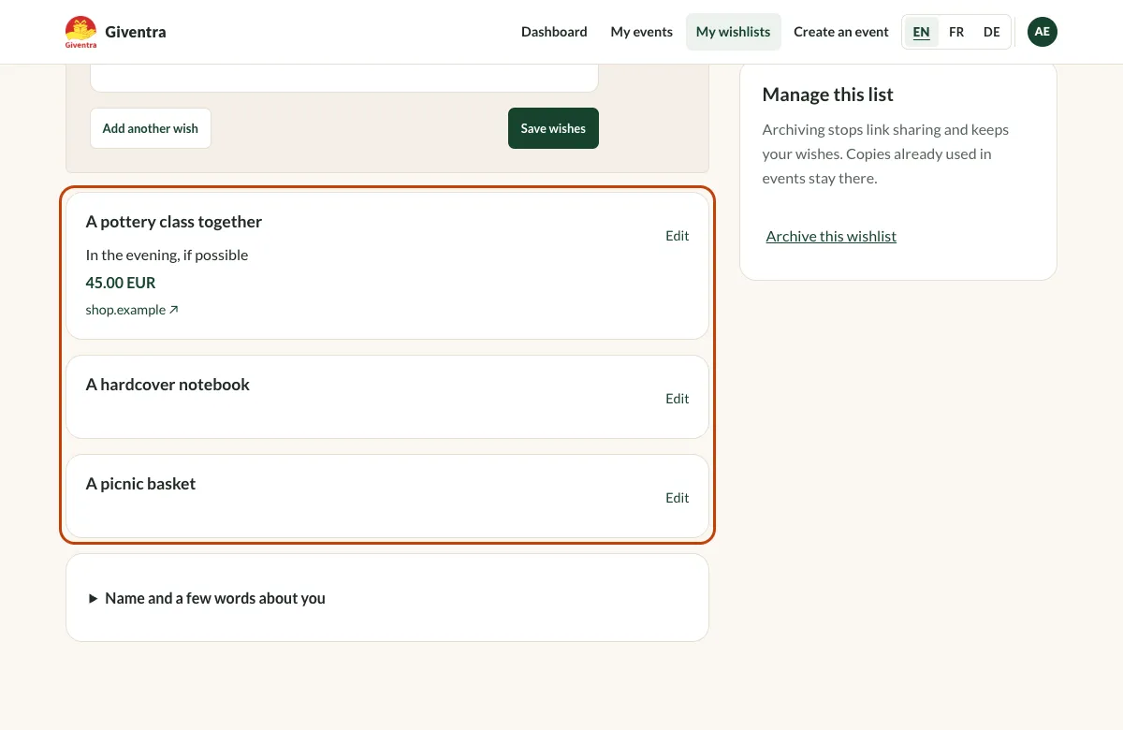Select the My wishlists nav item

(x=733, y=32)
